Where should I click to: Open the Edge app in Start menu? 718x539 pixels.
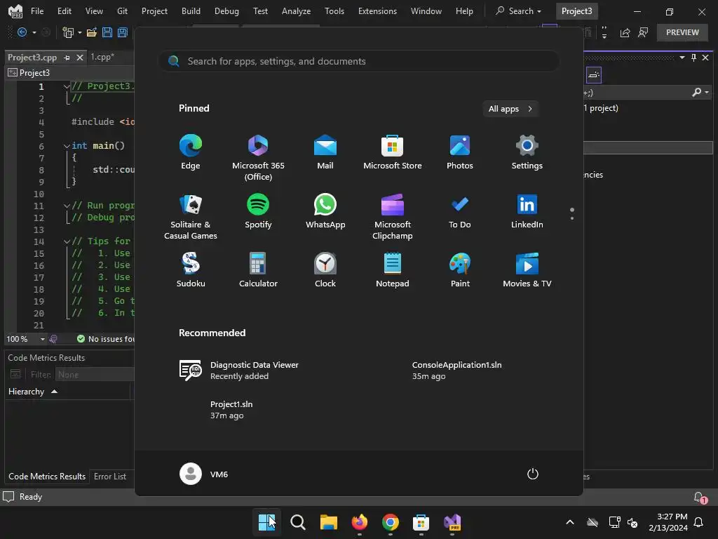[191, 152]
